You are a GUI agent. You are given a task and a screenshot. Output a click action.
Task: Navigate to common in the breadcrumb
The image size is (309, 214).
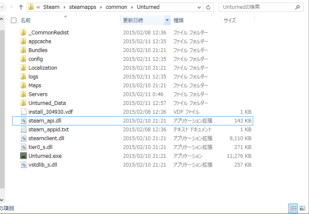pyautogui.click(x=116, y=7)
